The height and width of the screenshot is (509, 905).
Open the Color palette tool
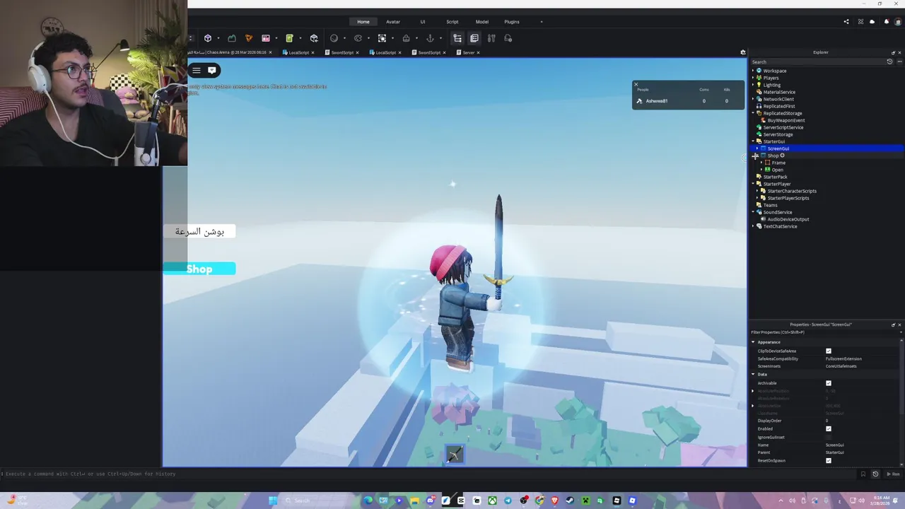358,38
